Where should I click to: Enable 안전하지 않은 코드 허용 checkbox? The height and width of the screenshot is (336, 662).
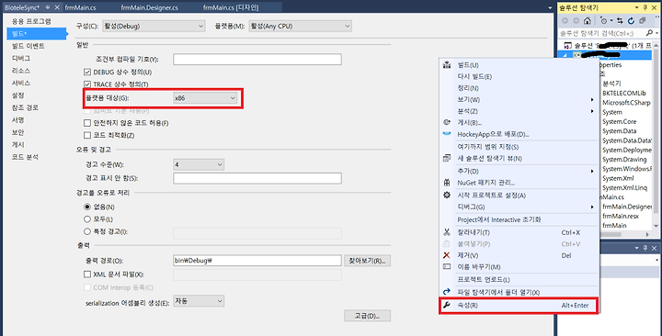pyautogui.click(x=87, y=123)
